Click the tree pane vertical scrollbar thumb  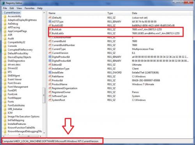[x=44, y=95]
